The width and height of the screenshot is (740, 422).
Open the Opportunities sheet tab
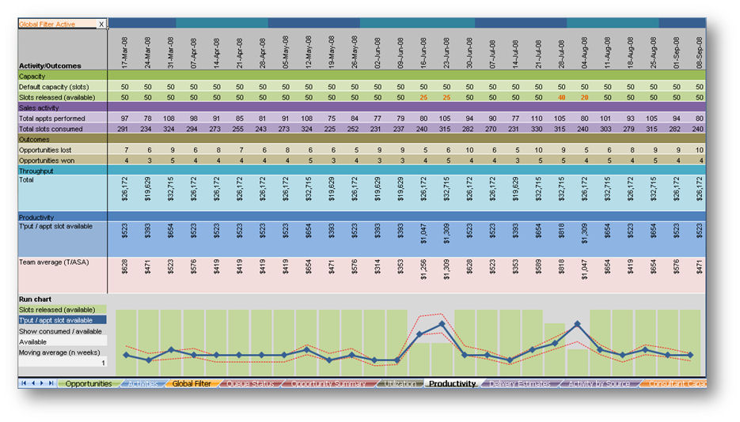[x=88, y=383]
